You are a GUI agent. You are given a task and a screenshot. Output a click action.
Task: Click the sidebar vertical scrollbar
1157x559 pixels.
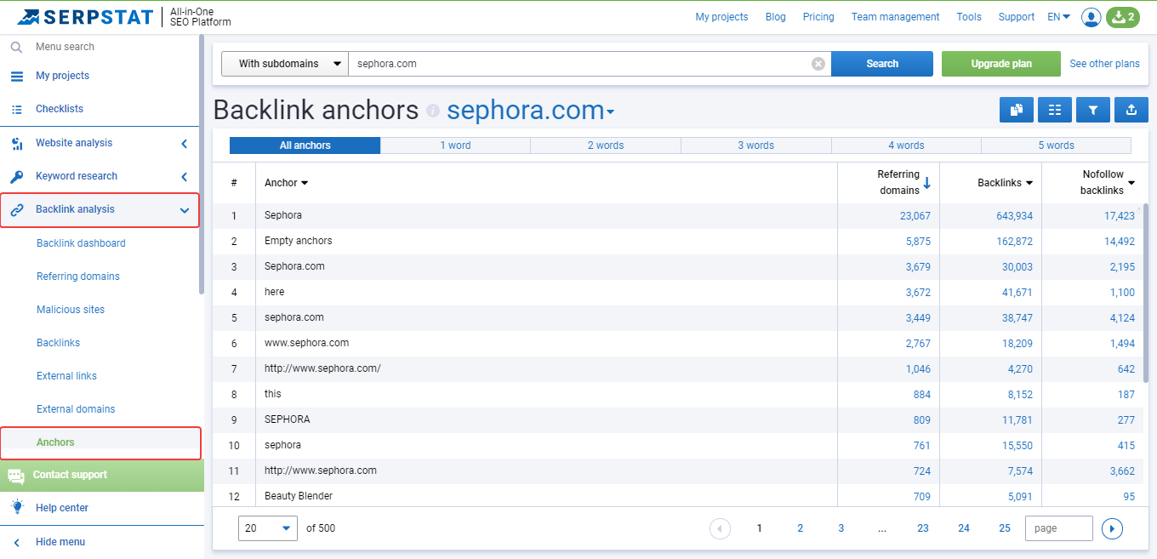pyautogui.click(x=201, y=164)
